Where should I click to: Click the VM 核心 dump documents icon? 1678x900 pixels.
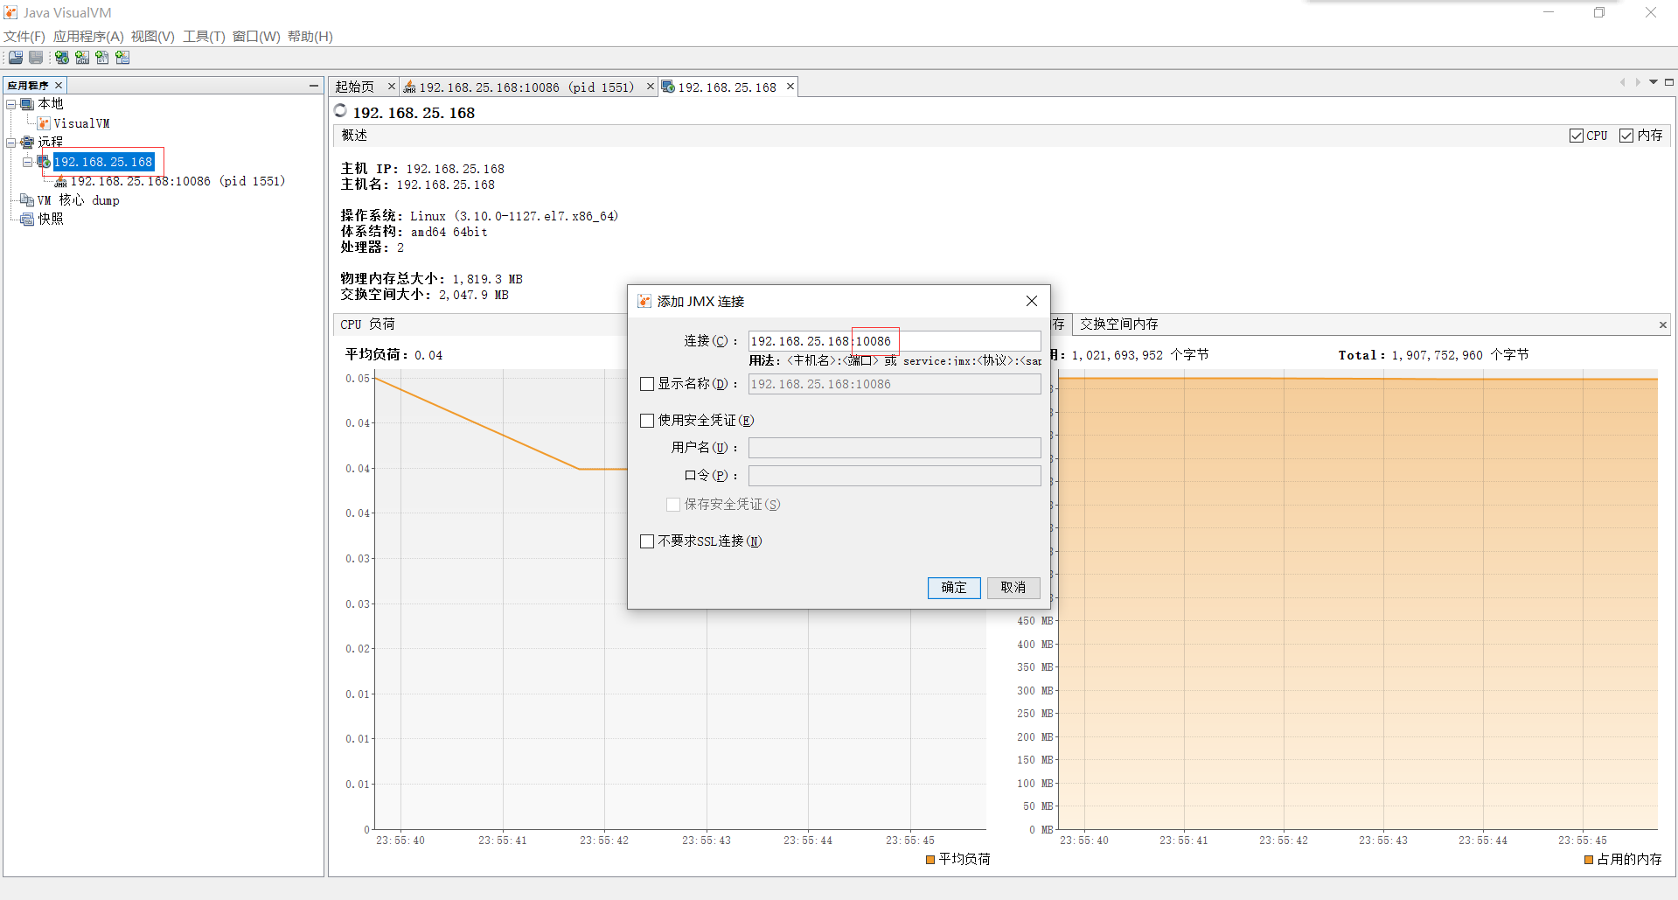tap(27, 200)
